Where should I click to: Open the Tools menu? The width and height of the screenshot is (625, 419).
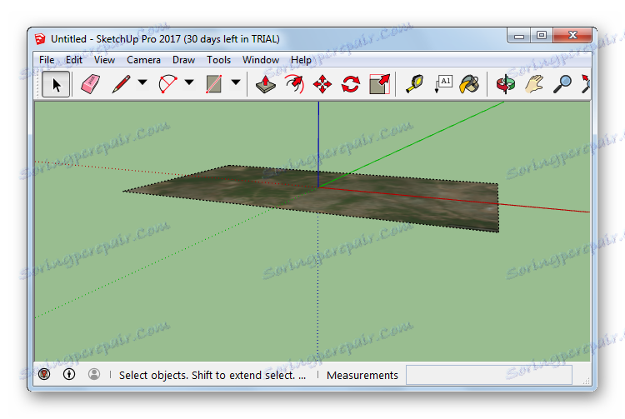tap(218, 60)
